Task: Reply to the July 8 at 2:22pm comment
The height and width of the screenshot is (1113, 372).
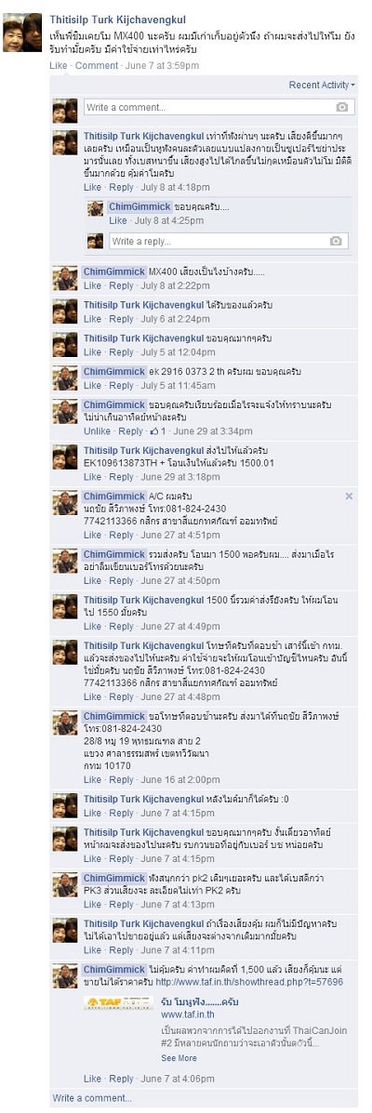Action: click(122, 285)
